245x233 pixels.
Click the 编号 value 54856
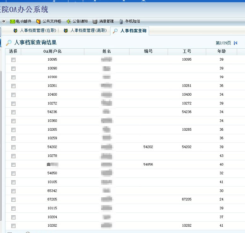point(148,164)
